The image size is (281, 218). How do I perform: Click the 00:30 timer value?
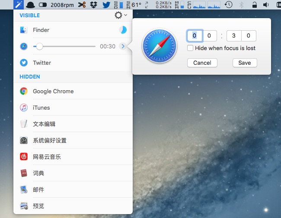(x=108, y=46)
